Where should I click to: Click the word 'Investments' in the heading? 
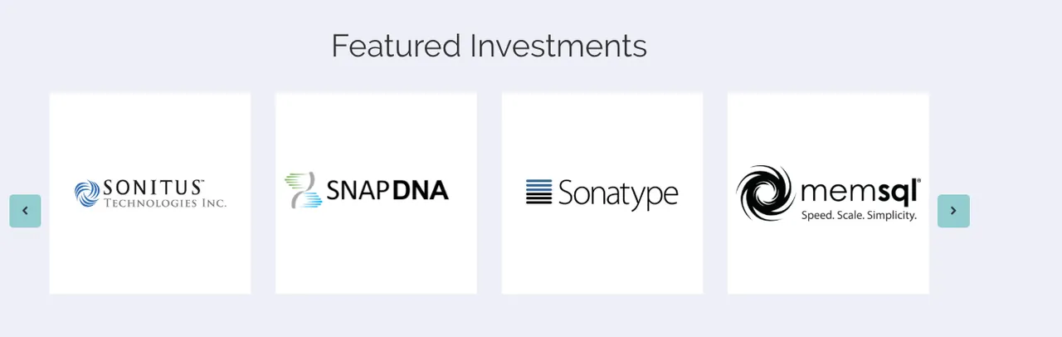click(558, 45)
